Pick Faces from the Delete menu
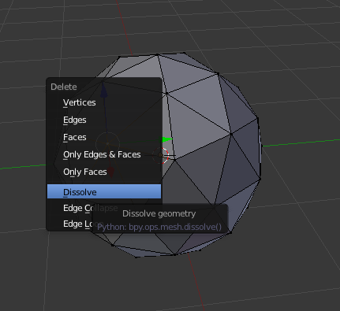 coord(104,137)
